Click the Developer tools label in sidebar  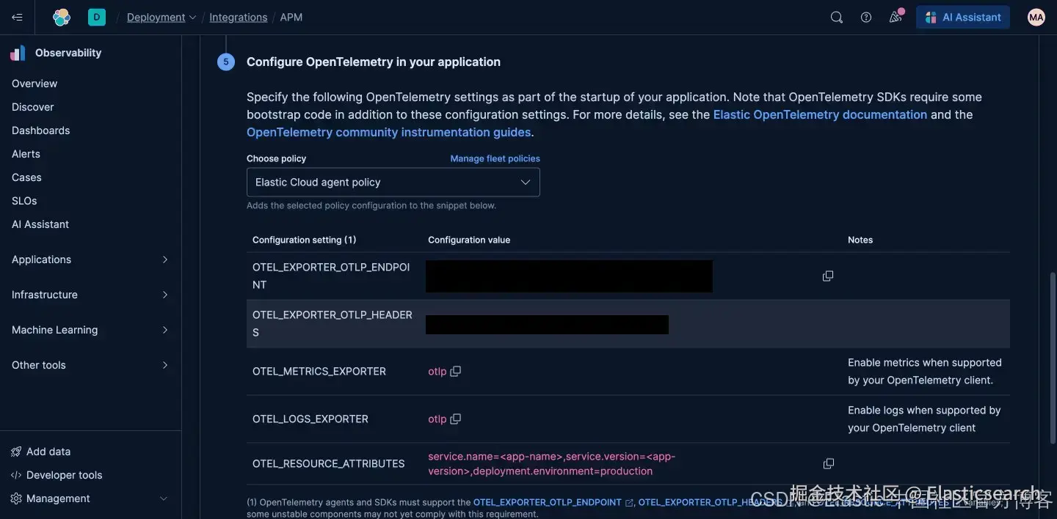point(65,475)
